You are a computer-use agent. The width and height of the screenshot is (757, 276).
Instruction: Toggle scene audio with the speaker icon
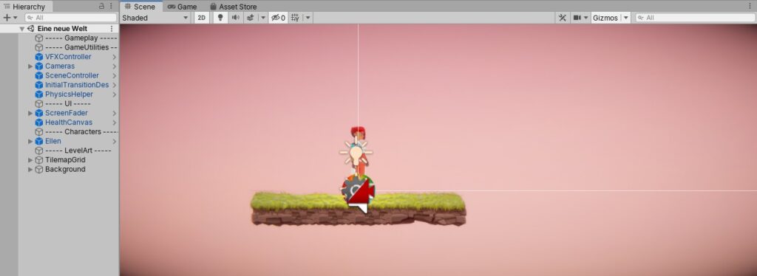[x=235, y=18]
